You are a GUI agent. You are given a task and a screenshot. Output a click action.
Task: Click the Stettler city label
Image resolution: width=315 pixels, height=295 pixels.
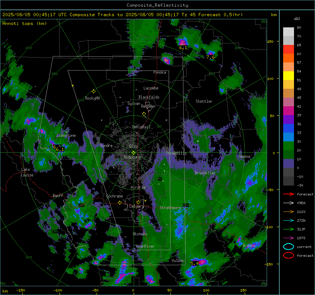click(204, 101)
